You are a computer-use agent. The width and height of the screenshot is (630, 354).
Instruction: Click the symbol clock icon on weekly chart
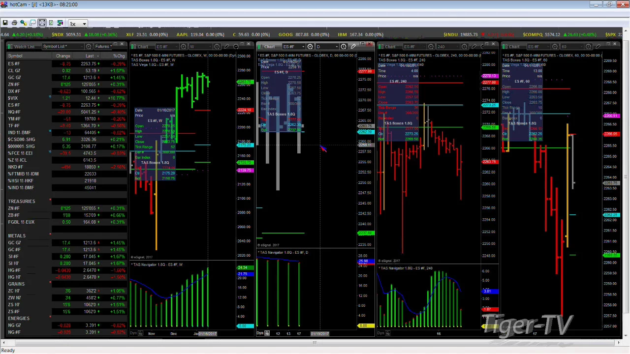click(x=184, y=47)
